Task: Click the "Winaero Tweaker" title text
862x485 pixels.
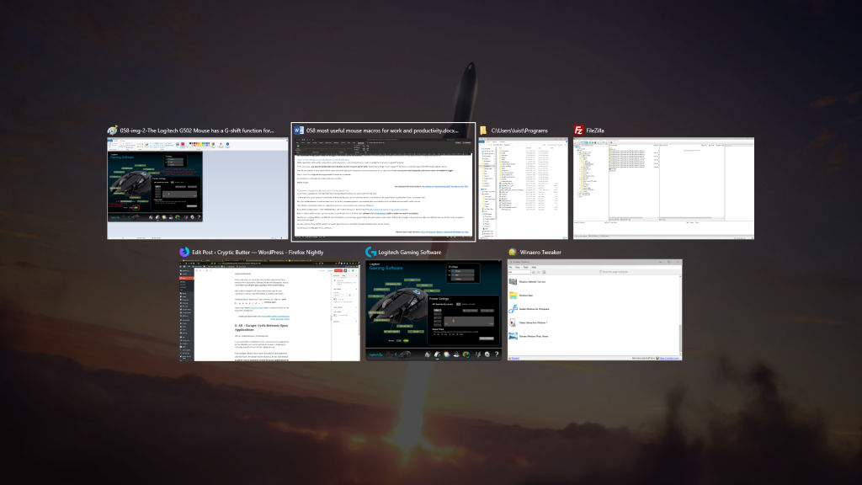Action: point(540,253)
